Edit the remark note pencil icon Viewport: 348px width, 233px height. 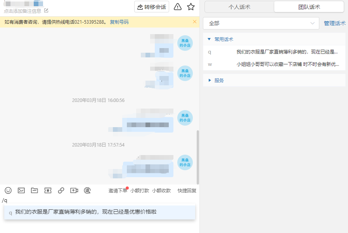point(47,11)
